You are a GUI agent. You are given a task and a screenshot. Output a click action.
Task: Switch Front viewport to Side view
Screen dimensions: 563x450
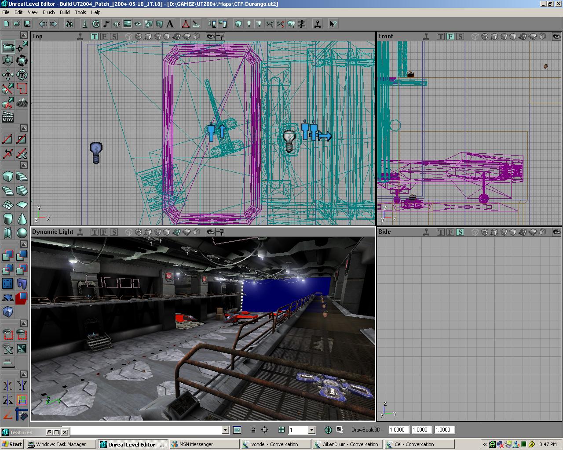pos(460,36)
